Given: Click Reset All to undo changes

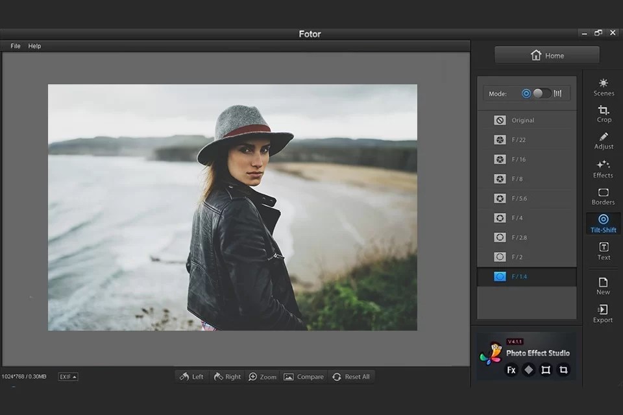Looking at the screenshot, I should click(352, 376).
